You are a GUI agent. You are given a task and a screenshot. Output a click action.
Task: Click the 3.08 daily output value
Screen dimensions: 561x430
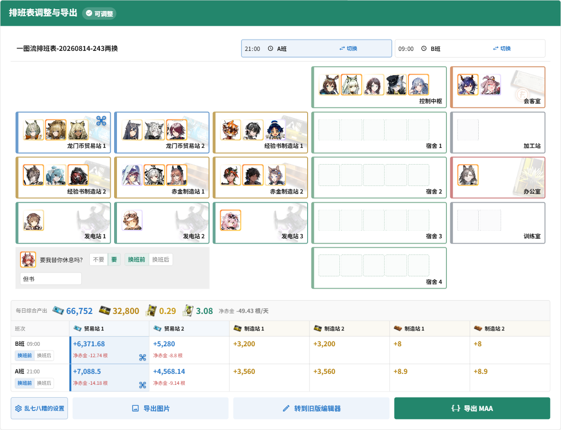pos(204,311)
